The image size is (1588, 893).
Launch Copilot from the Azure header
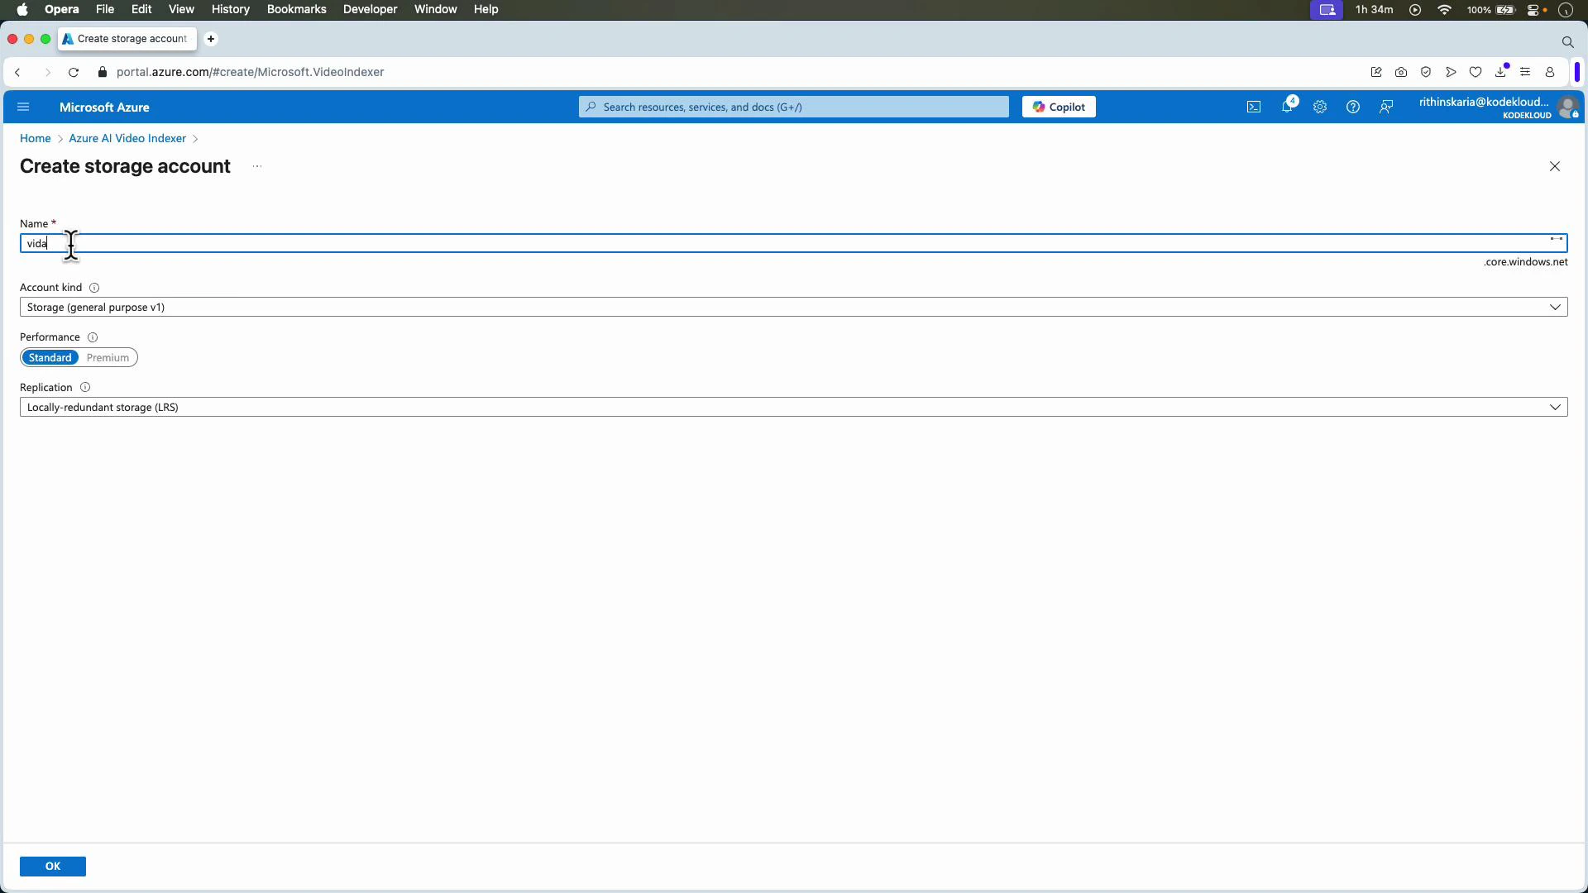[x=1059, y=107]
